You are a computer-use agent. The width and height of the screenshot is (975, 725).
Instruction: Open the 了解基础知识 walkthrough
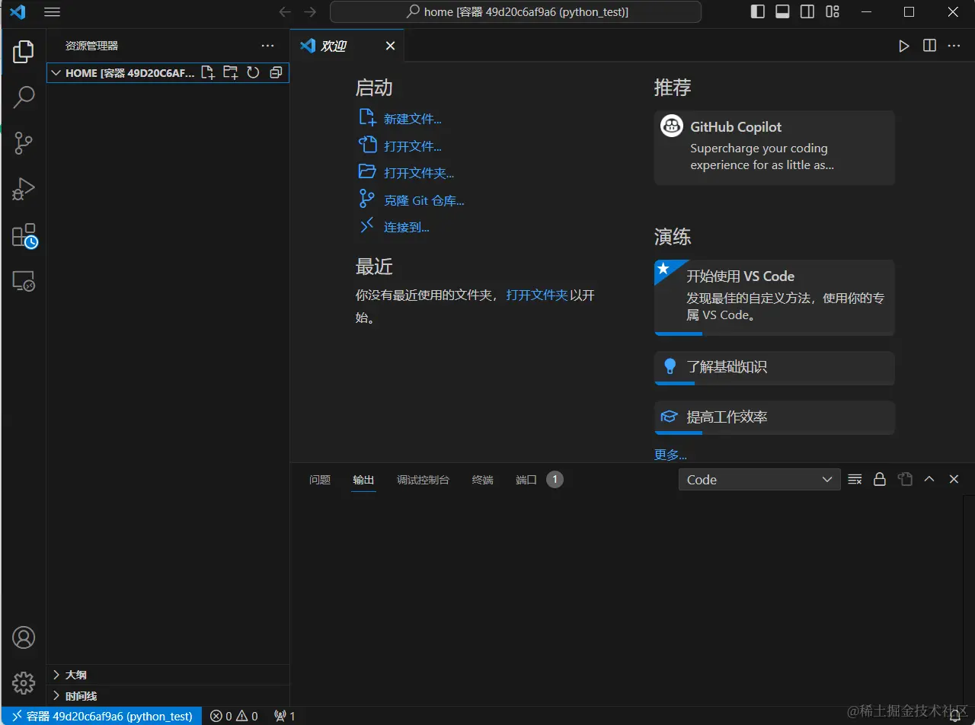[774, 368]
